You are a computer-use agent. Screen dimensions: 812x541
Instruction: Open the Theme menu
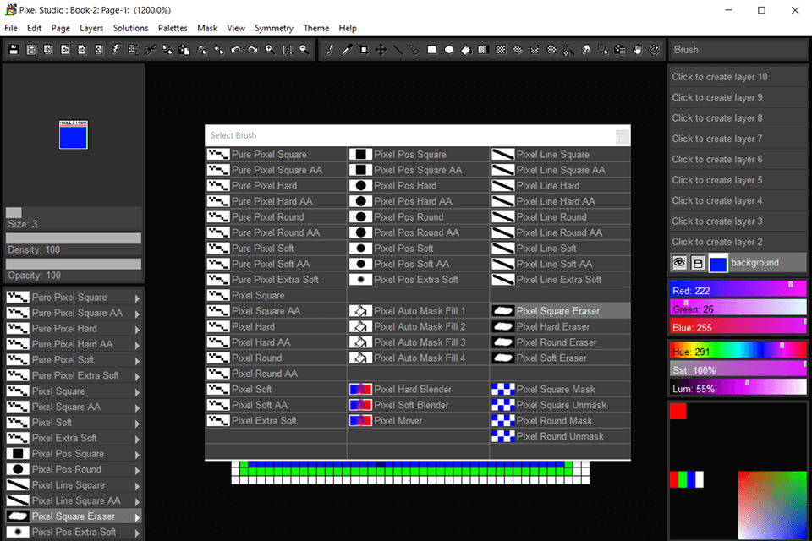(315, 28)
